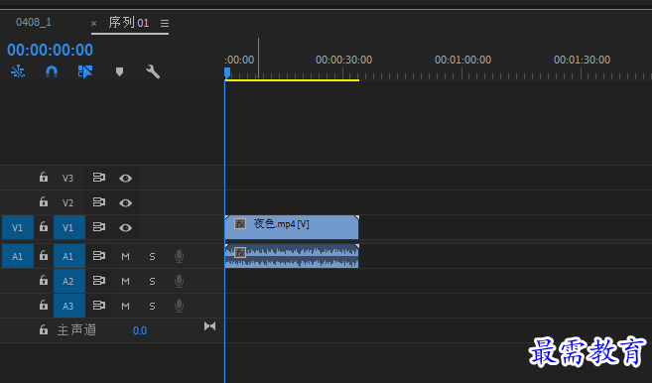Click the 00:00:00:00 playhead timecode

50,50
